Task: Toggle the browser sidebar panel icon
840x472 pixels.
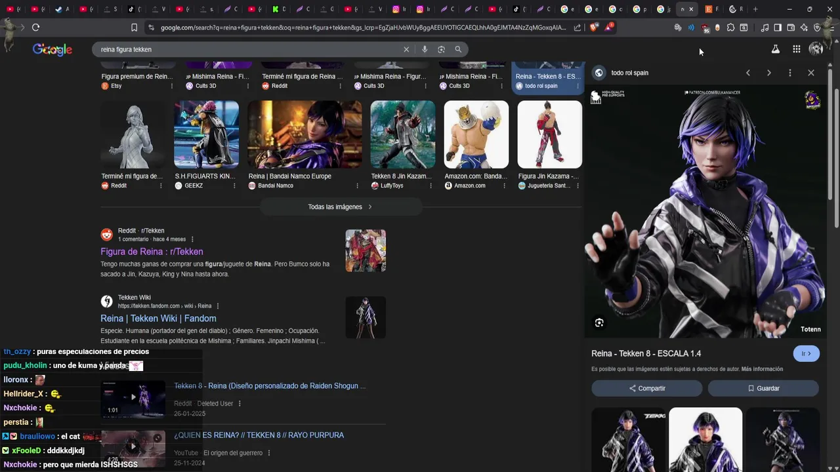Action: click(778, 28)
